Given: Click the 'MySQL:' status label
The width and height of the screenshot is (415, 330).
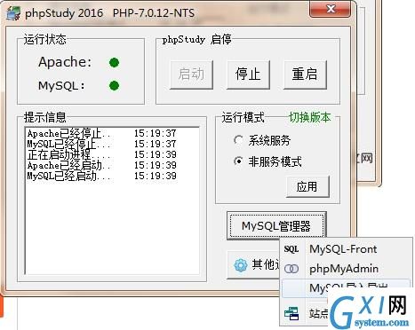Looking at the screenshot, I should (x=61, y=86).
